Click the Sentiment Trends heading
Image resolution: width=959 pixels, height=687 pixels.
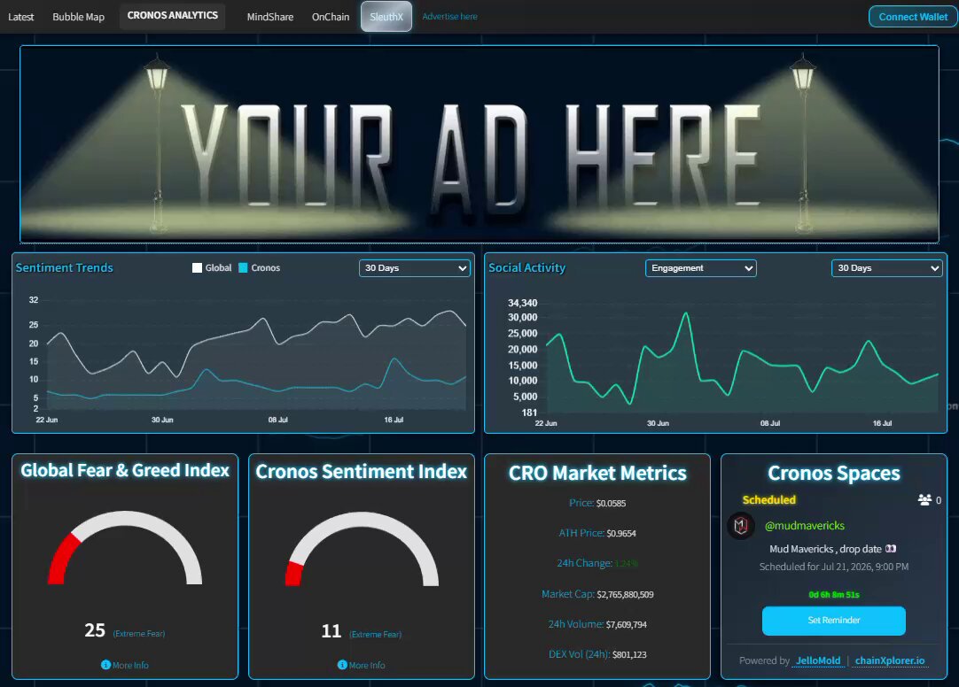[64, 267]
